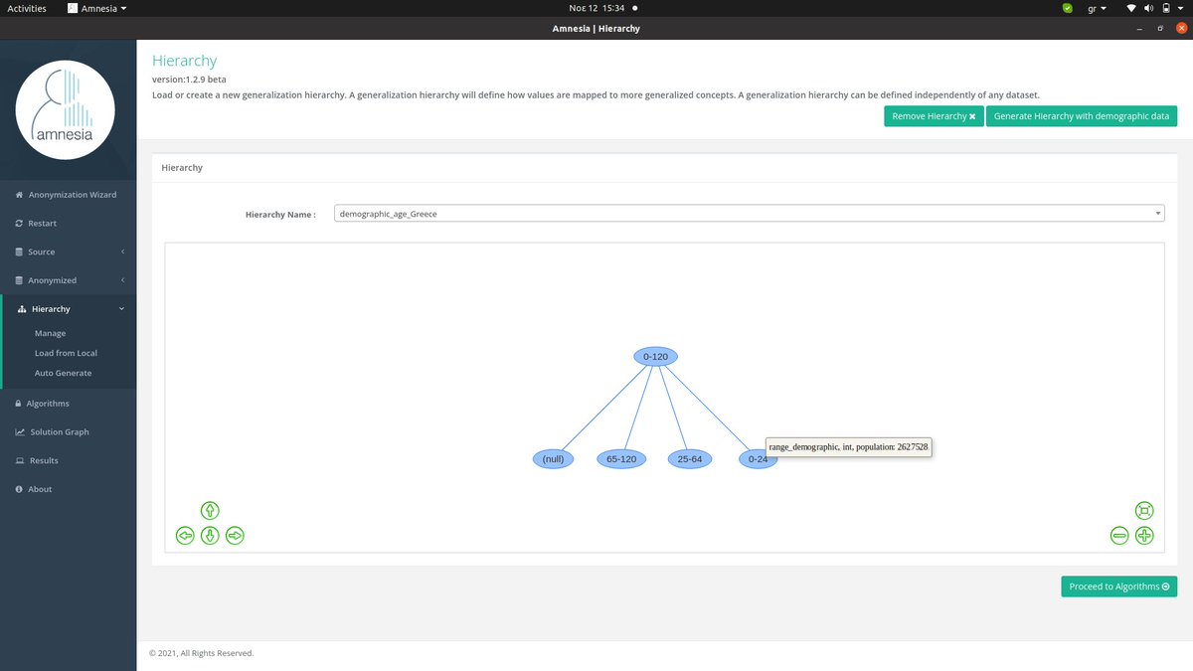The height and width of the screenshot is (671, 1193).
Task: Open the Hierarchy Name dropdown
Action: [x=750, y=214]
